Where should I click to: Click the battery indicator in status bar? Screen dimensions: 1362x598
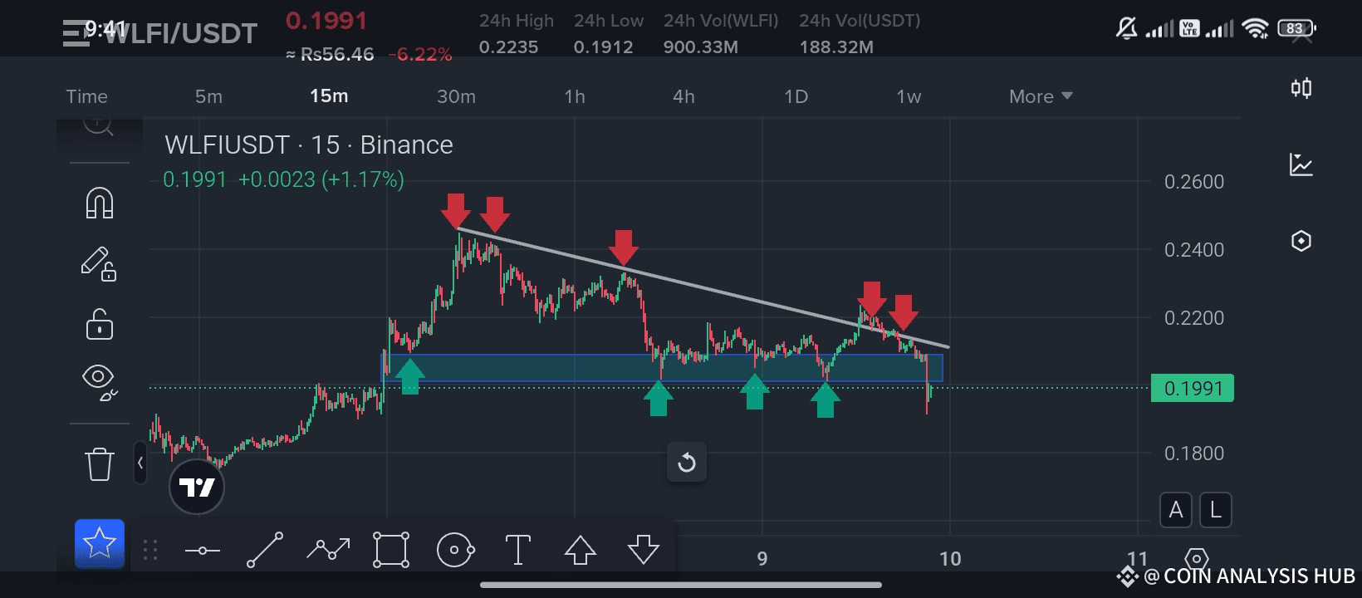click(1296, 28)
